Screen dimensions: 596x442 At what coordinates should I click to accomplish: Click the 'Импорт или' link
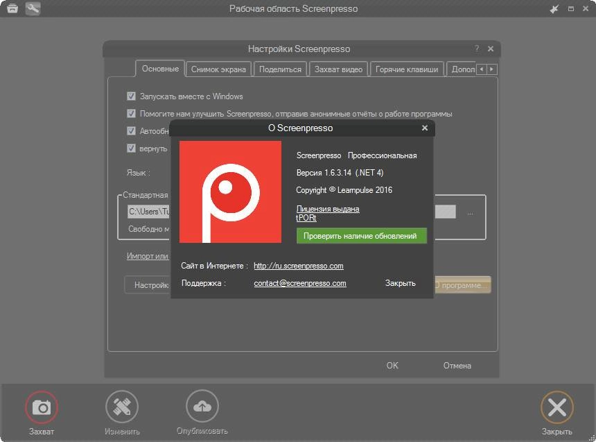tap(148, 256)
